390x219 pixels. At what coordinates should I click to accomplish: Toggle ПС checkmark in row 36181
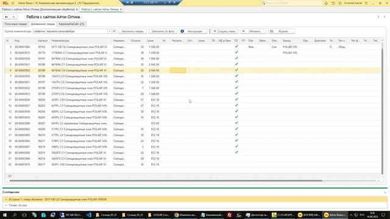pyautogui.click(x=236, y=58)
